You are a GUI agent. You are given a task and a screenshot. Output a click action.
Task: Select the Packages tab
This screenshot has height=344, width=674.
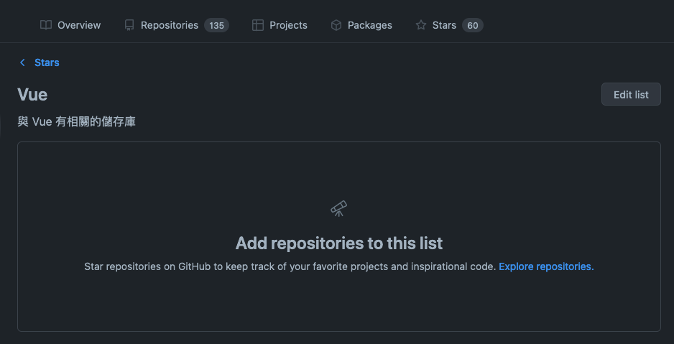click(369, 25)
